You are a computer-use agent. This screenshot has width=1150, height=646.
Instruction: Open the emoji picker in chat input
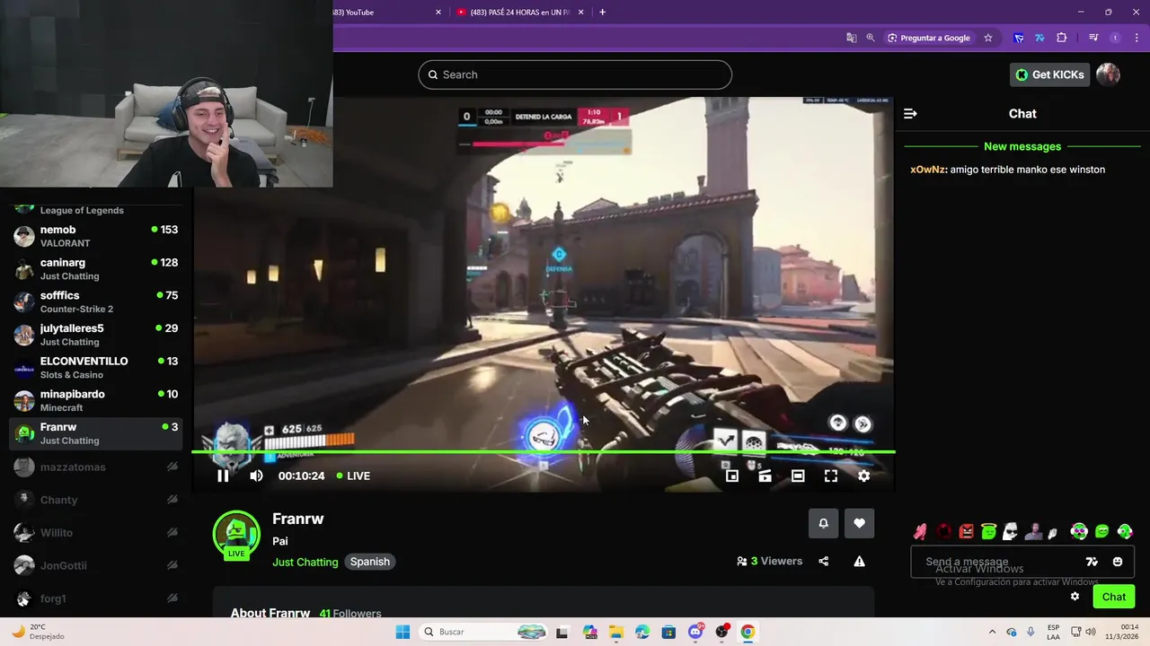point(1118,562)
